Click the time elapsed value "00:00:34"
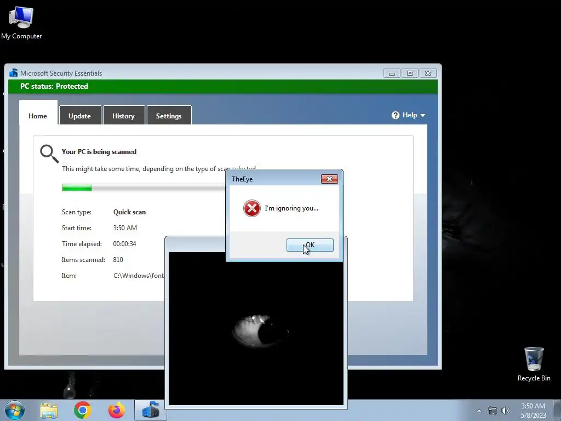 124,244
